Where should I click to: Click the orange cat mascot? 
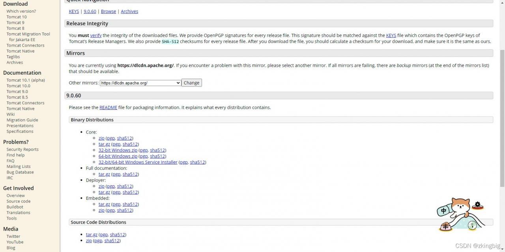460,206
